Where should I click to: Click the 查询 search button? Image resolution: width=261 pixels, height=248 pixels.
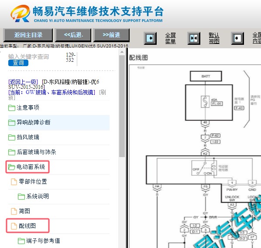(18, 63)
